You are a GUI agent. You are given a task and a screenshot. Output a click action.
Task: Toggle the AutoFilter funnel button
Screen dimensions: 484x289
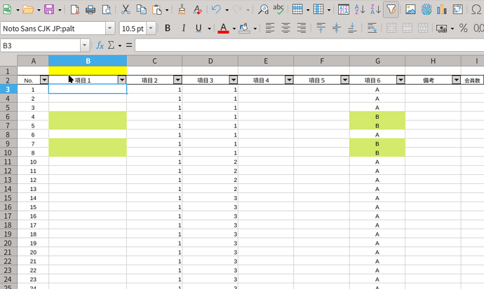(x=391, y=10)
